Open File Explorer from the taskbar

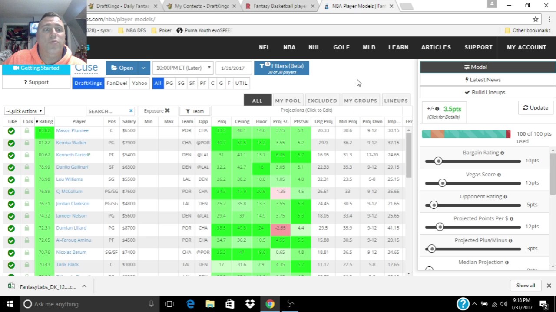pyautogui.click(x=210, y=304)
